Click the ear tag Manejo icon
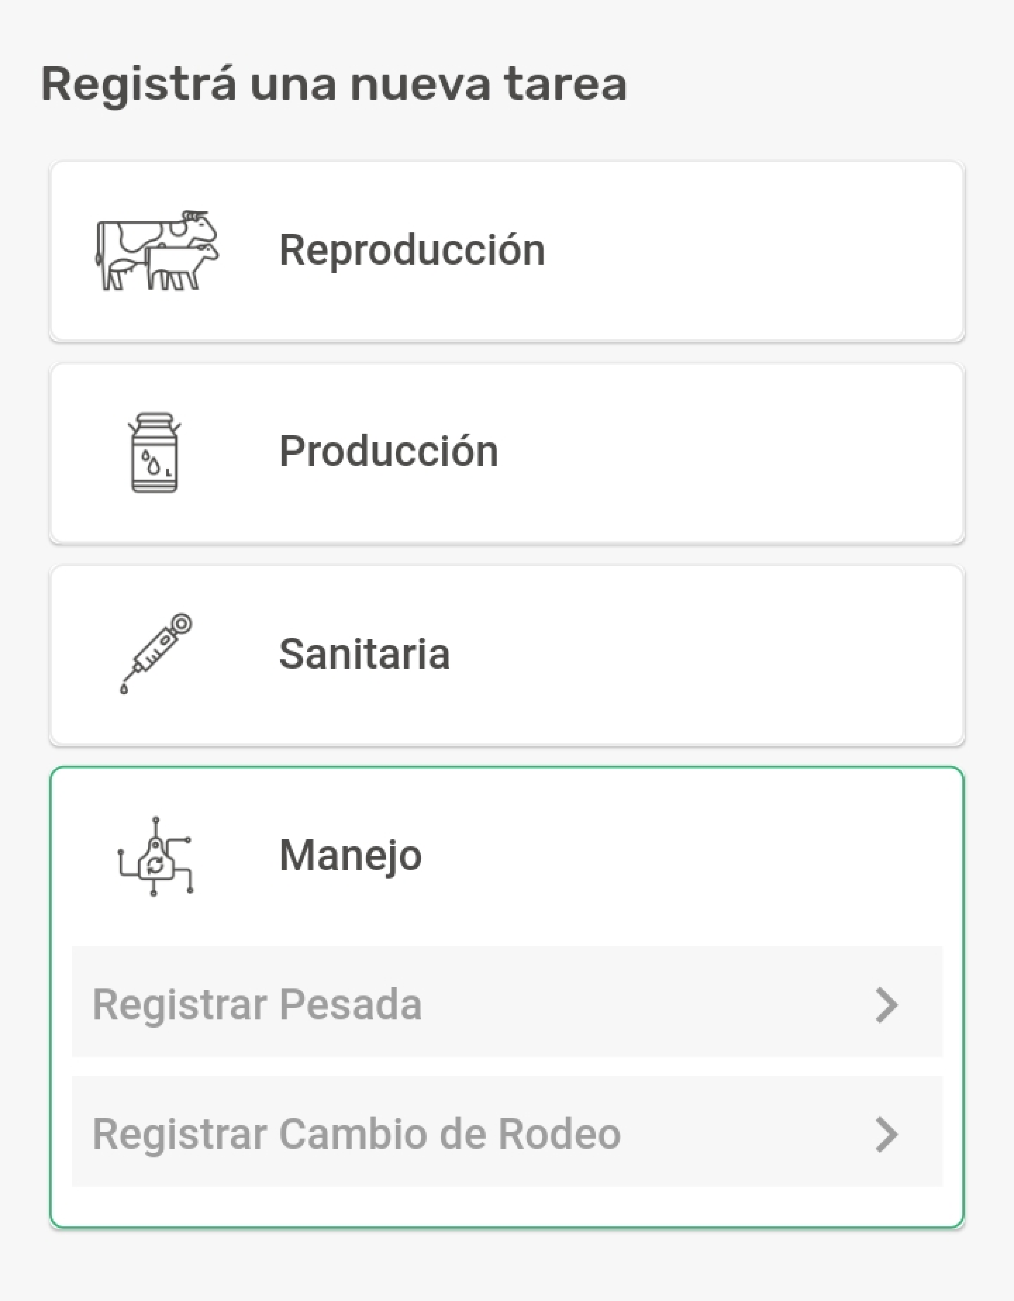This screenshot has height=1301, width=1014. click(x=155, y=856)
